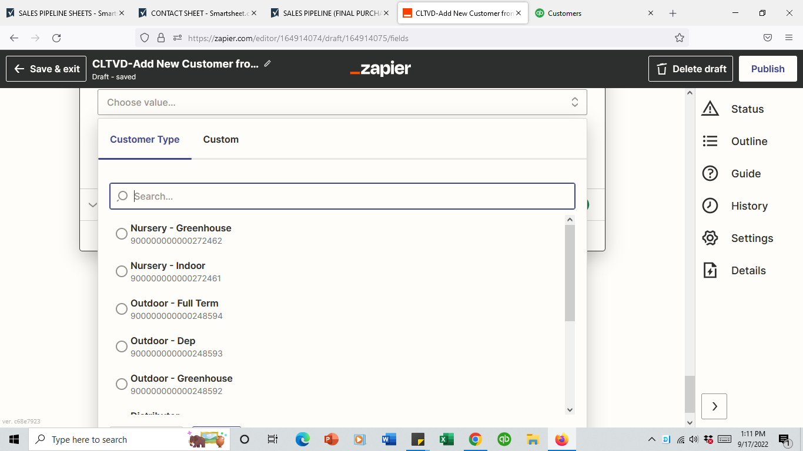Publish the zap

tap(768, 69)
